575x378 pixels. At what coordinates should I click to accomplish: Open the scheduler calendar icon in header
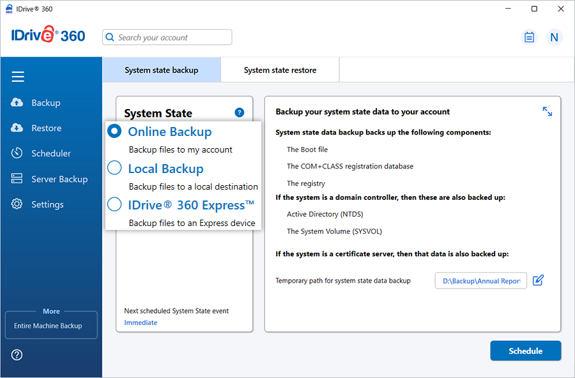[x=529, y=37]
